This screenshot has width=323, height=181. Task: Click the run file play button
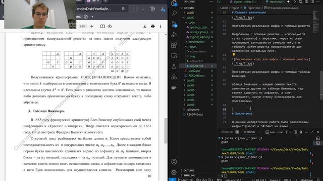(295, 2)
